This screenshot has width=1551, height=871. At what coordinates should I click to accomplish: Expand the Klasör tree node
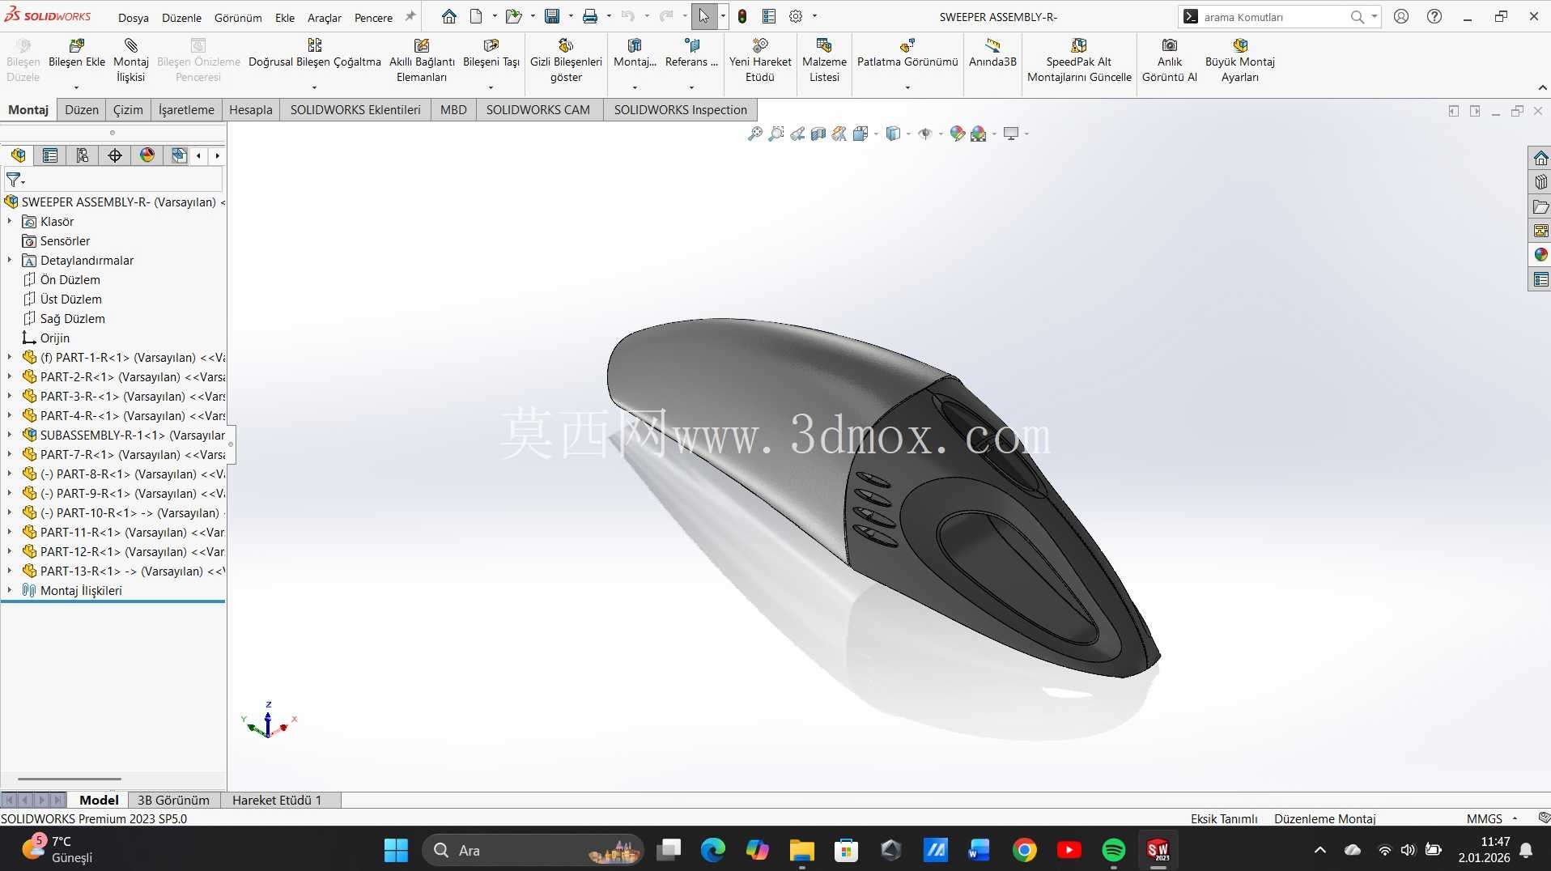point(10,221)
